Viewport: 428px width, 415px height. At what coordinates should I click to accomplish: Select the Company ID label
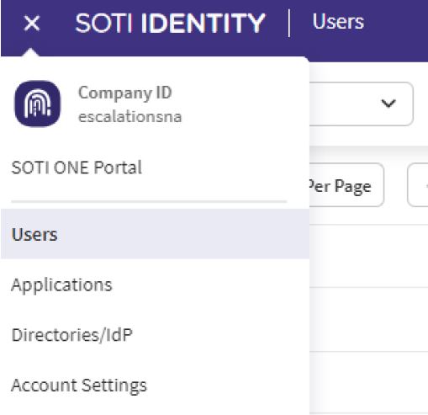(x=125, y=93)
